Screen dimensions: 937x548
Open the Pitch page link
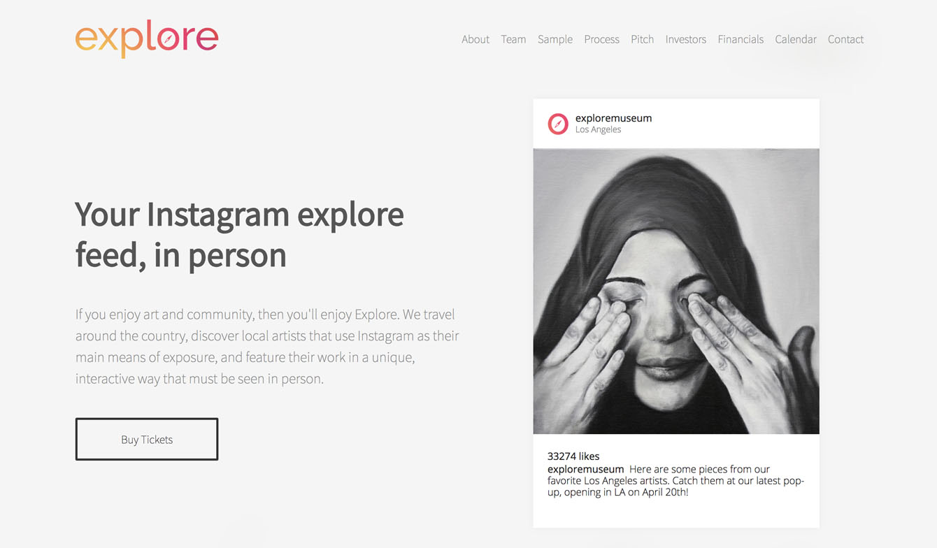pos(643,39)
